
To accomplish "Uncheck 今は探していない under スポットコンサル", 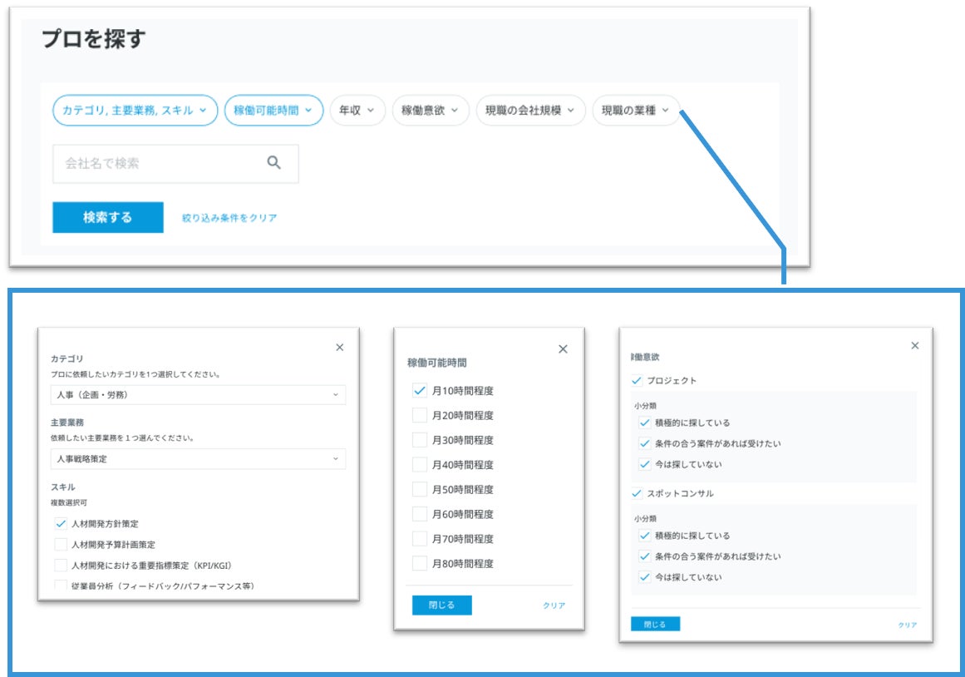I will point(644,577).
